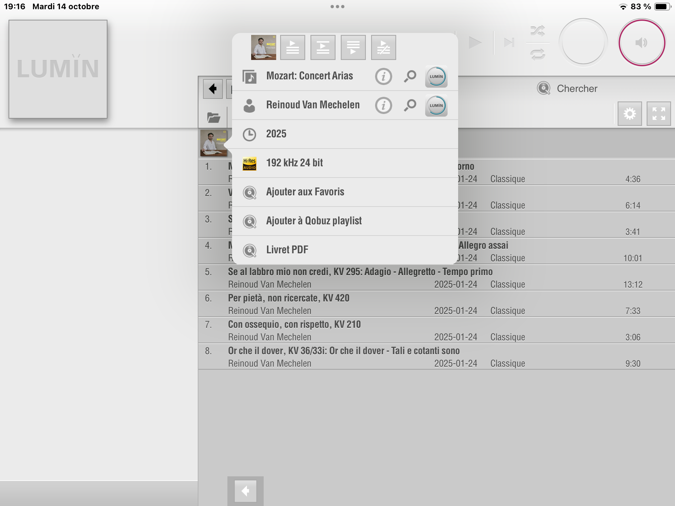Click the add-to-end-of-queue icon
Screen dimensions: 675x506
tap(353, 47)
